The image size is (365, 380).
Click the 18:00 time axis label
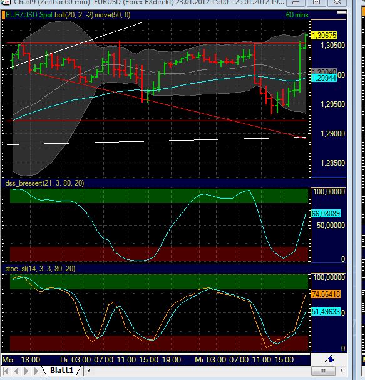click(31, 359)
